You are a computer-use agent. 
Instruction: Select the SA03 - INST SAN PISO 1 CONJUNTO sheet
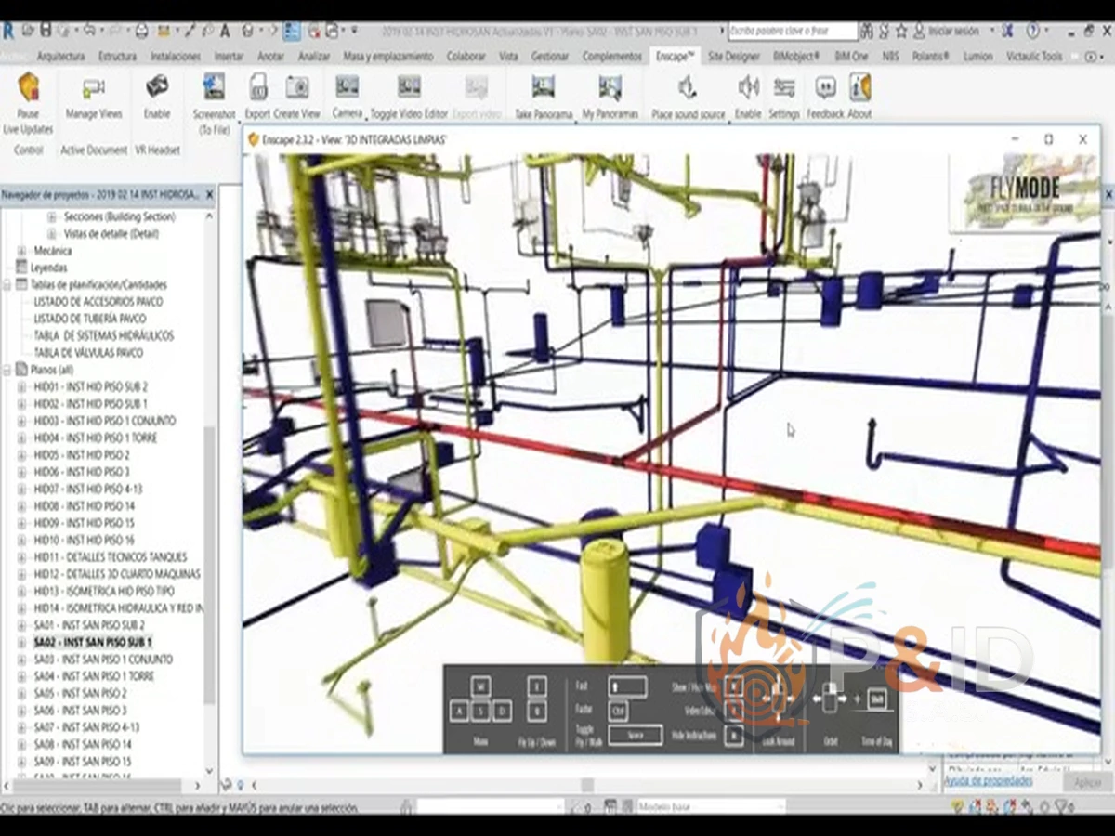[x=104, y=660]
